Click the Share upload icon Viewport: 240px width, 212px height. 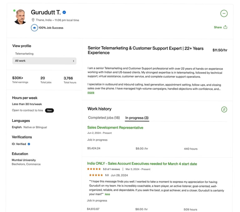[x=225, y=27]
